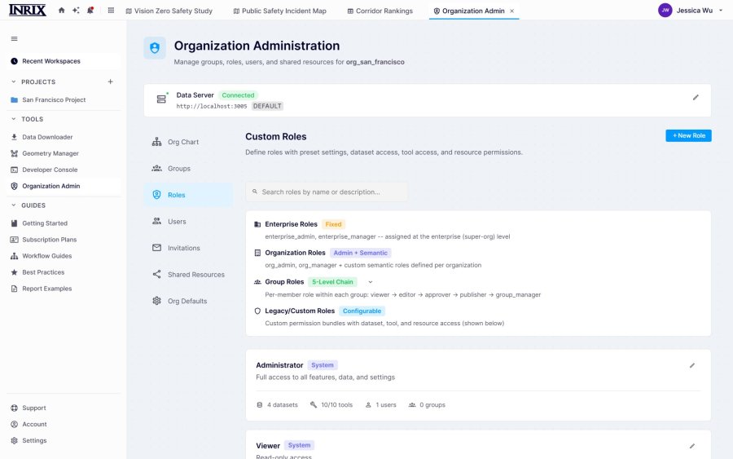Open Shared Resources section
The width and height of the screenshot is (733, 459).
point(188,275)
